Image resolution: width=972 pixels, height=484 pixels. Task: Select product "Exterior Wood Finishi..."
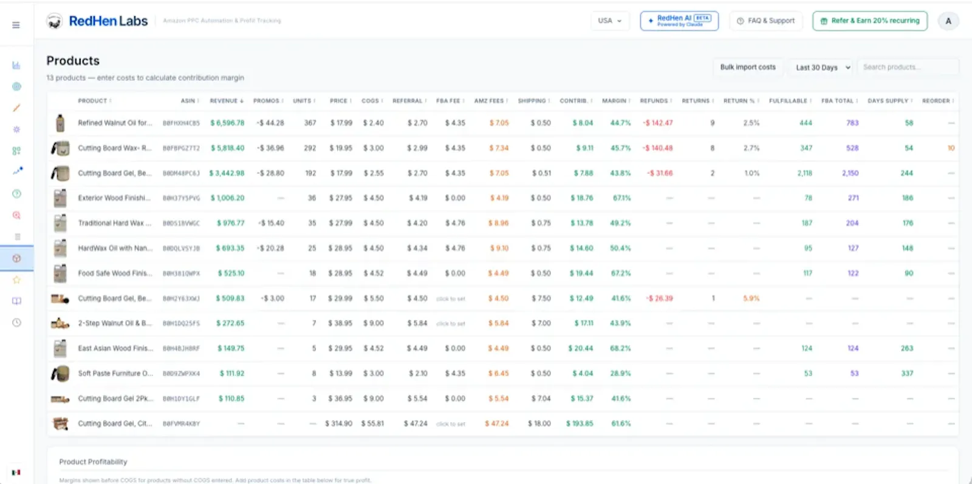(114, 198)
